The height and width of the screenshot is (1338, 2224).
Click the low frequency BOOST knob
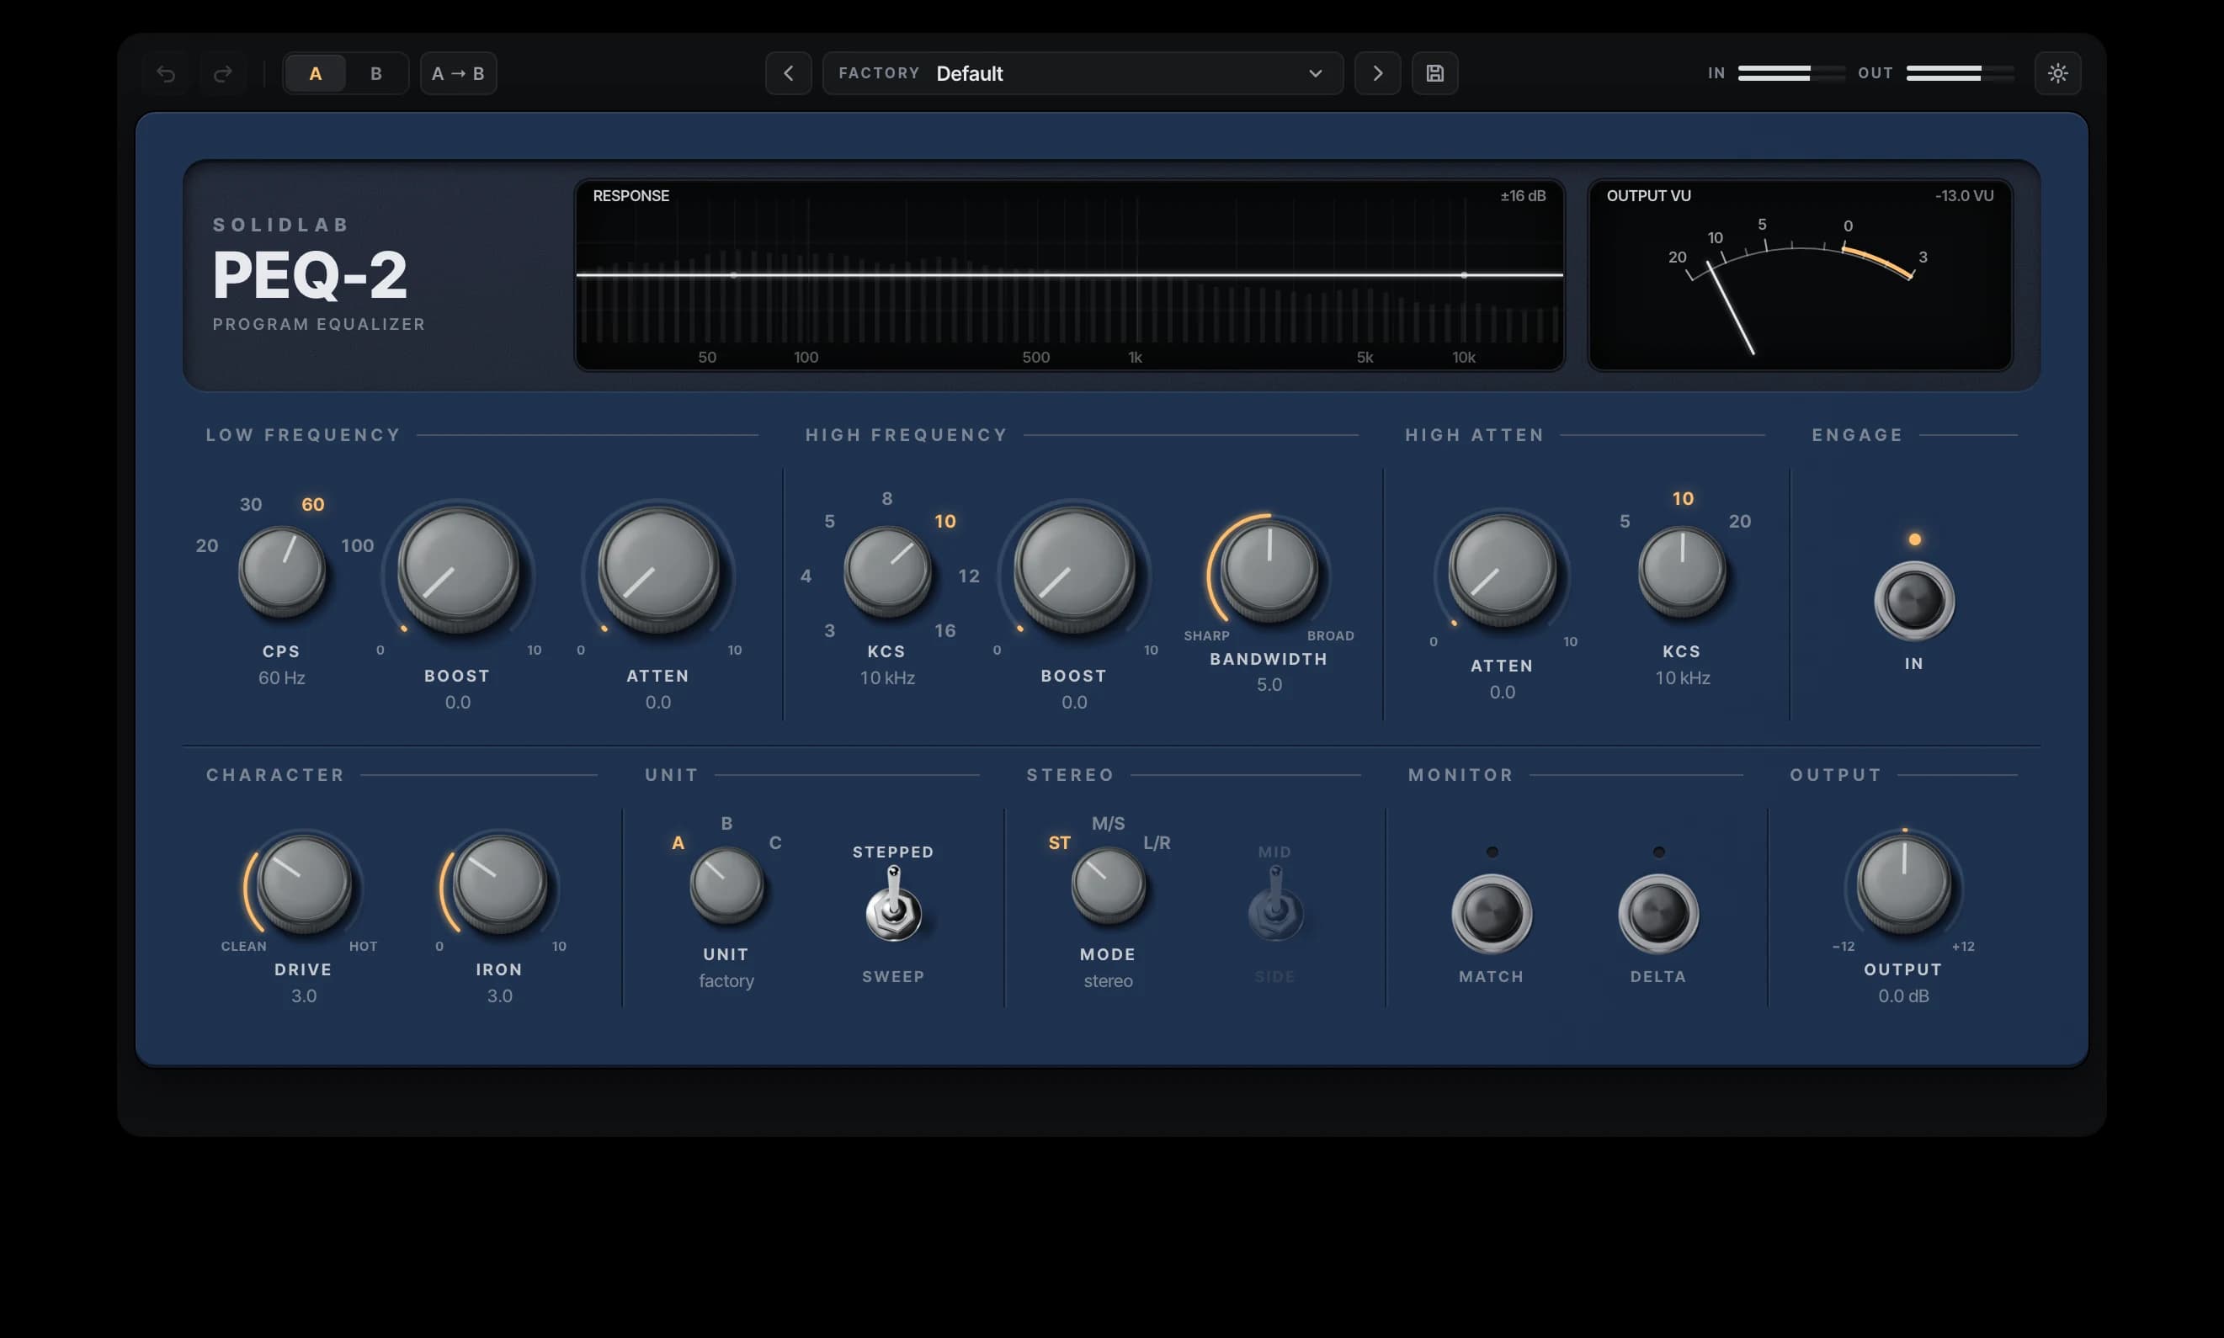pos(458,567)
